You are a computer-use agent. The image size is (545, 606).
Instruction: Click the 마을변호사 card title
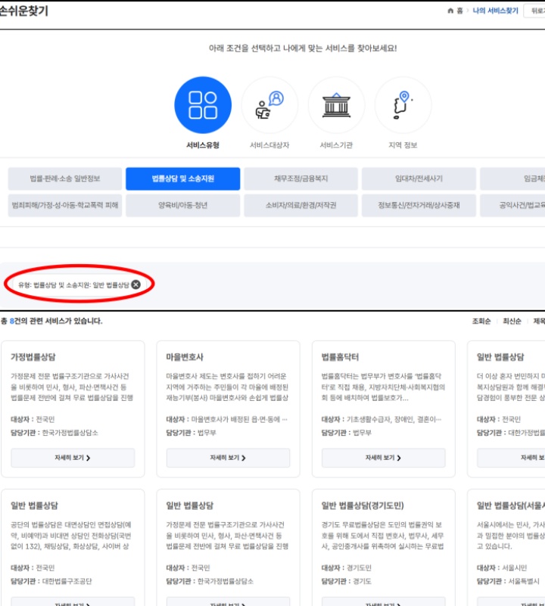tap(185, 357)
